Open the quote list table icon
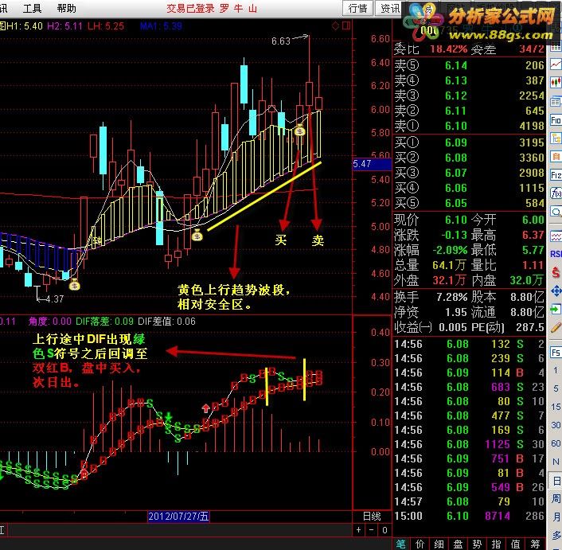This screenshot has height=550, width=562. click(x=556, y=47)
